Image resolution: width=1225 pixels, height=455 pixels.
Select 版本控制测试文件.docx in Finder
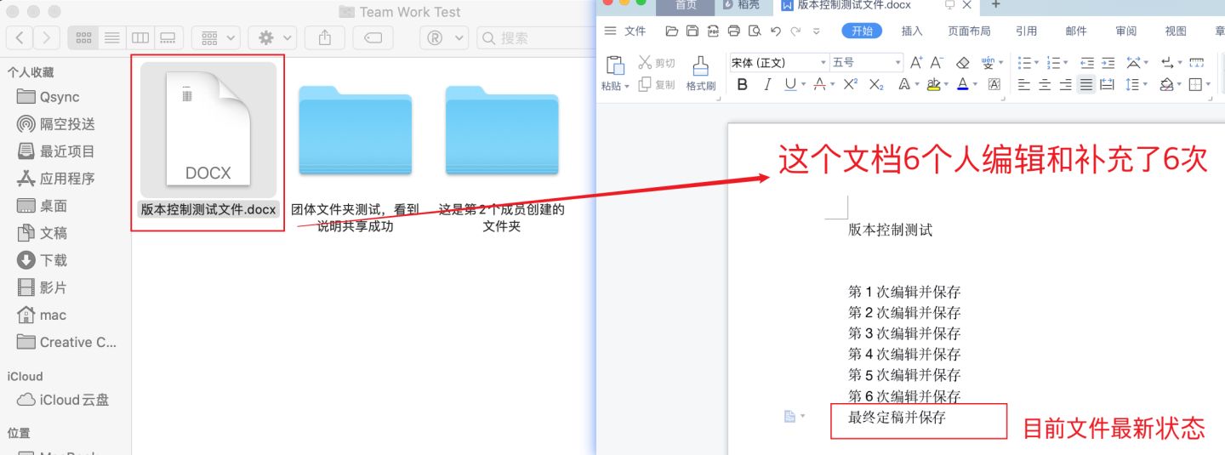[208, 141]
